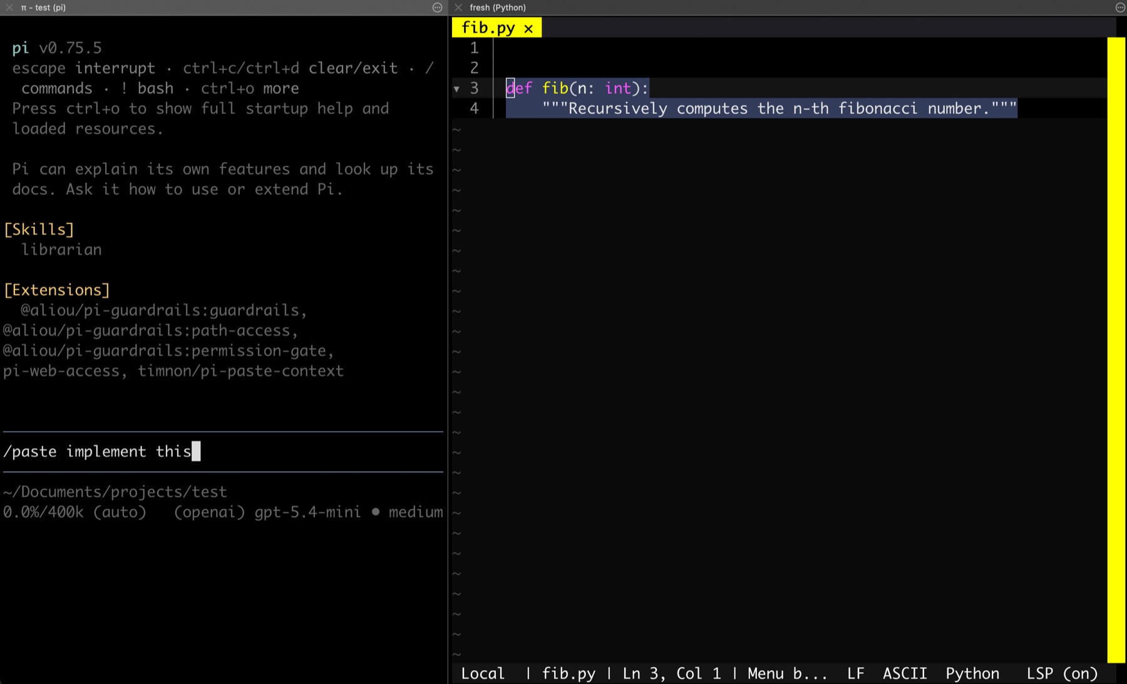
Task: Click the 'Python' language mode indicator
Action: pyautogui.click(x=972, y=673)
